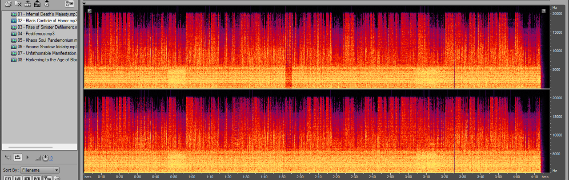The width and height of the screenshot is (569, 180).
Task: Select file 01 - Infernal Death's Majesty.mp3
Action: (48, 14)
